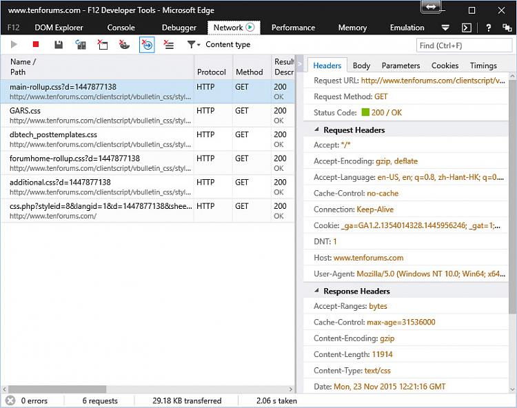Select forumhome-rollup.css request row
517x408 pixels.
click(x=148, y=163)
